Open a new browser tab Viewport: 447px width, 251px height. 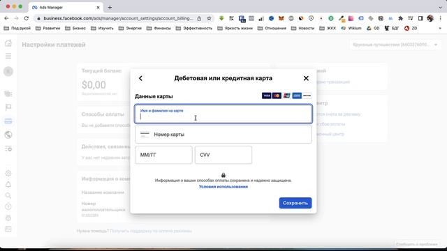point(110,8)
